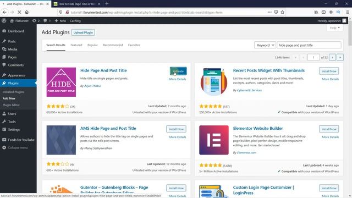Expand the Help dropdown tab

point(335,28)
